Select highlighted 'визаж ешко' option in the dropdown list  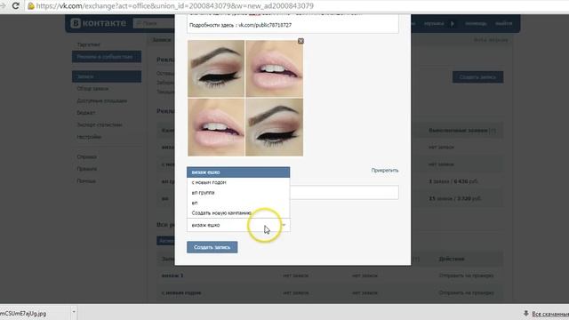click(x=238, y=172)
